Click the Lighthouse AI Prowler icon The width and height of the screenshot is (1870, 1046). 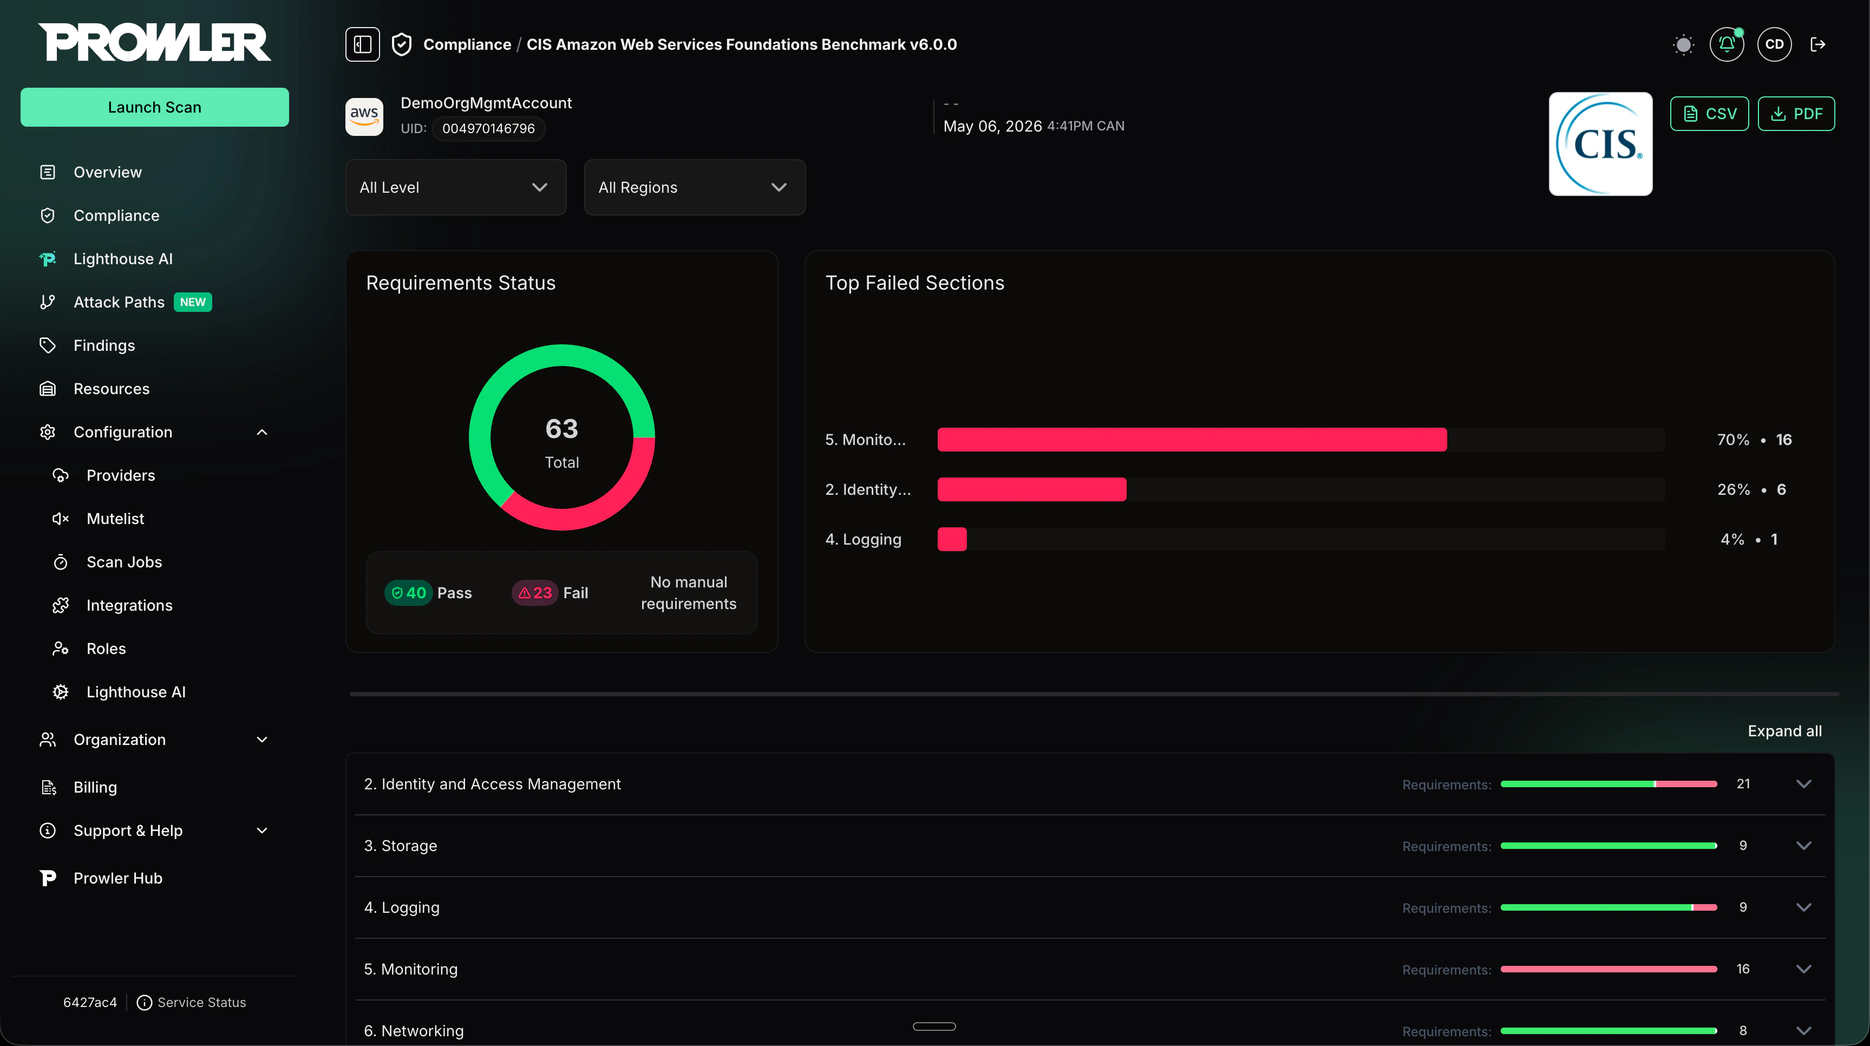pos(47,259)
